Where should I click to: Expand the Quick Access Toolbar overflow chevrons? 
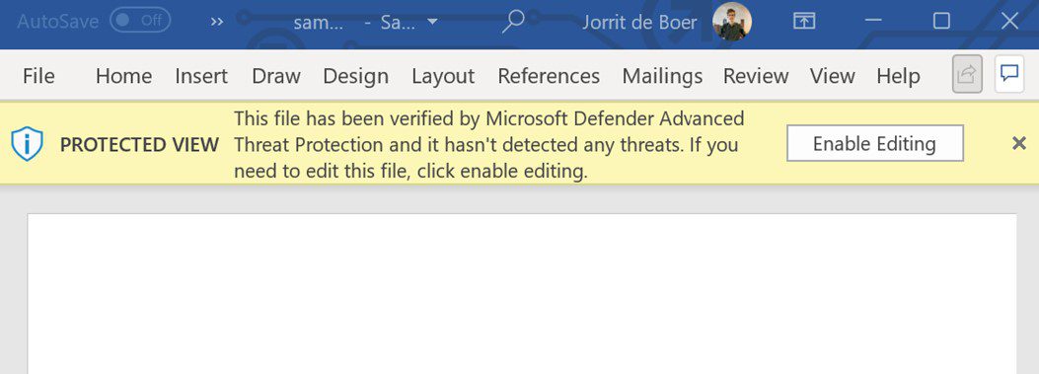pos(217,22)
